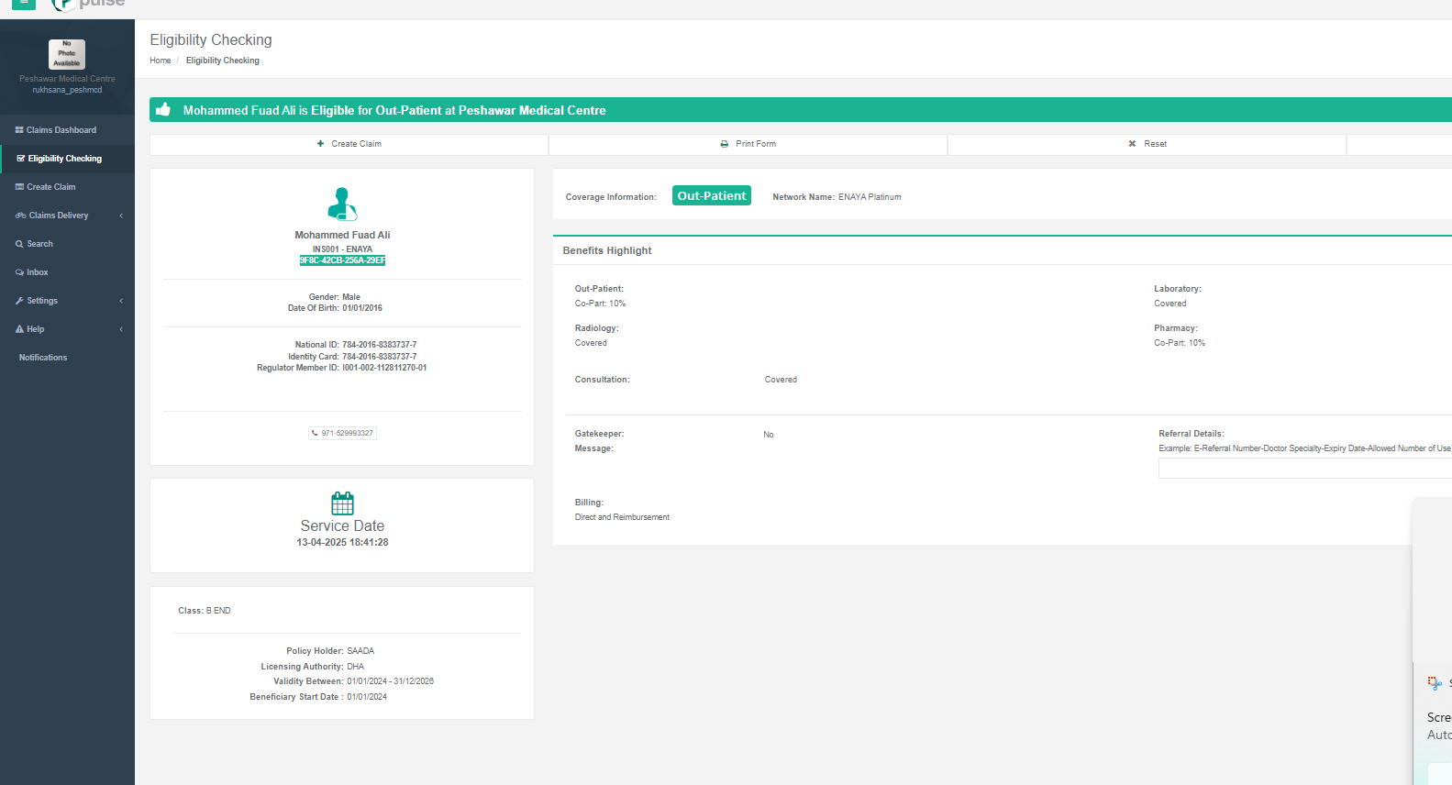
Task: Click the Referral Details input field
Action: pyautogui.click(x=1302, y=469)
